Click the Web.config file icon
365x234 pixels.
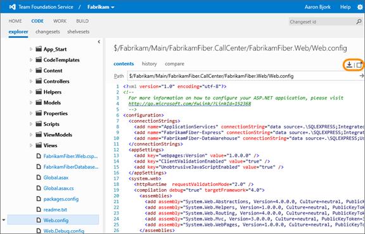point(39,220)
